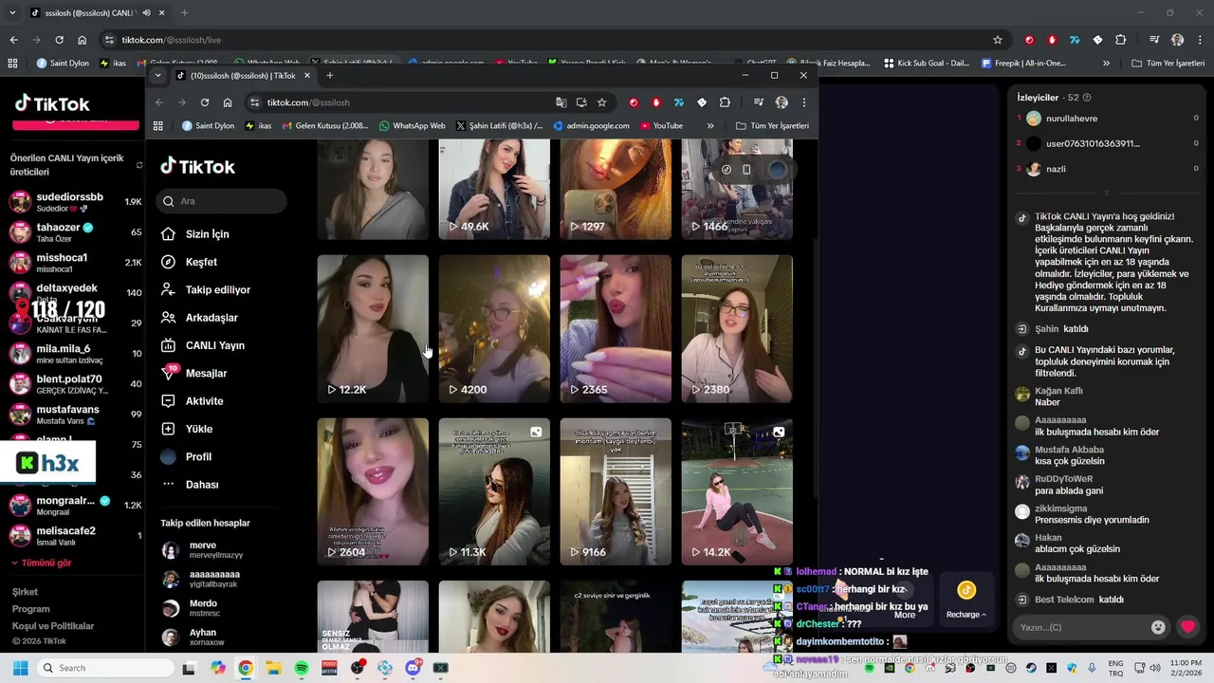This screenshot has width=1214, height=683.
Task: Open YouTube bookmark in front window
Action: [x=661, y=125]
